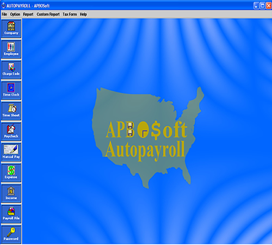Maximize the AUTOPAYROLL window
The image size is (272, 245).
point(262,5)
